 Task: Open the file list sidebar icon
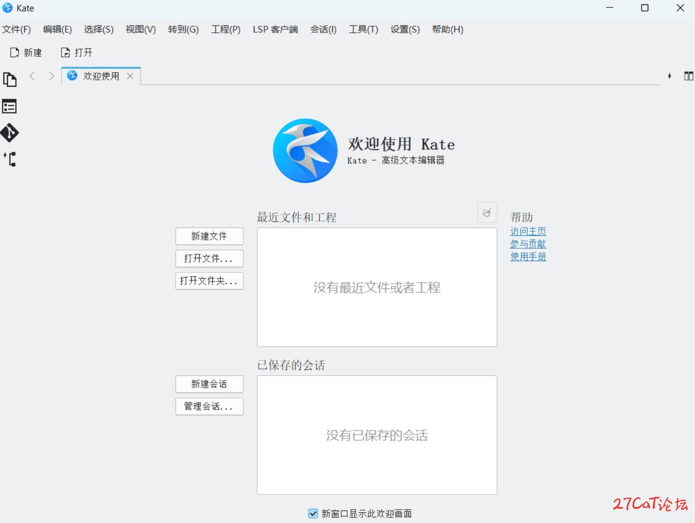(x=9, y=107)
